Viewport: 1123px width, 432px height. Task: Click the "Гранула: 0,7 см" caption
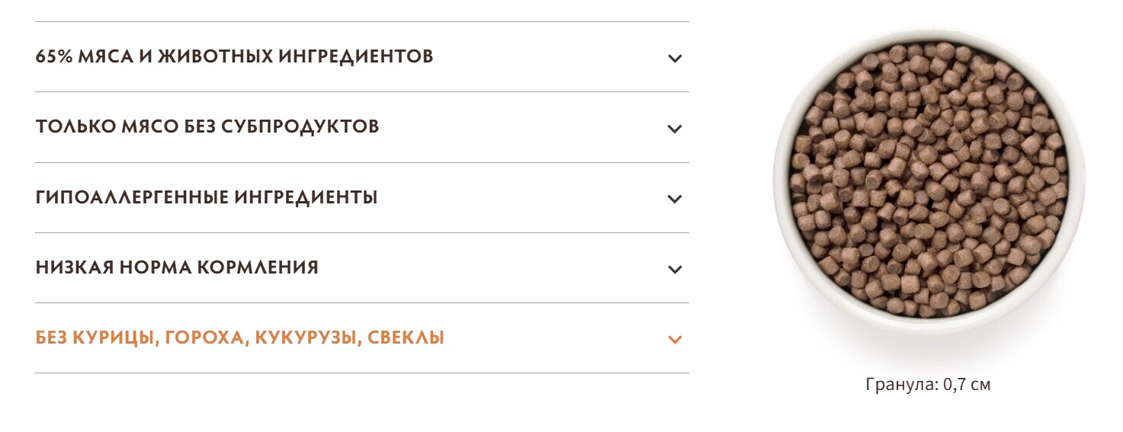tap(928, 384)
